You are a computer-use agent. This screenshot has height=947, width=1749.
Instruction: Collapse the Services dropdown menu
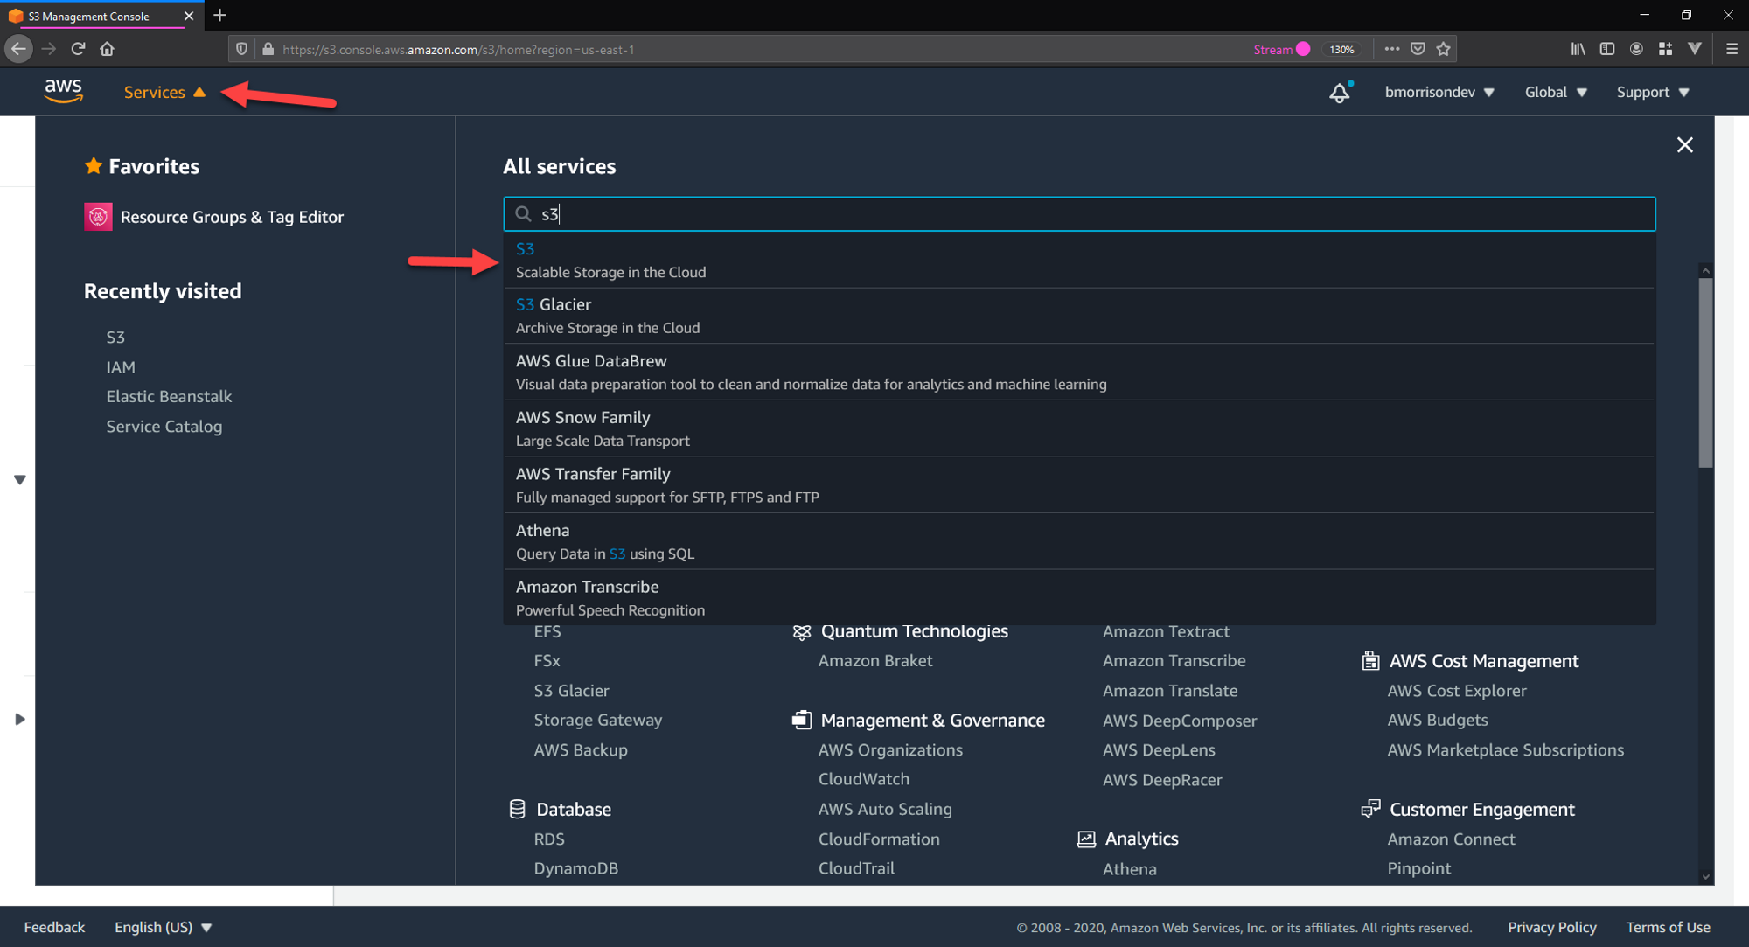164,92
